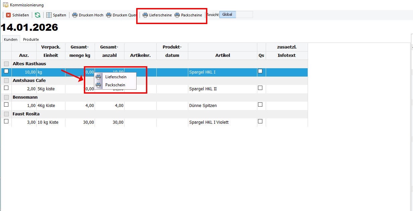Viewport: 413px width, 211px height.
Task: Choose Packschein from the context menu
Action: 115,85
